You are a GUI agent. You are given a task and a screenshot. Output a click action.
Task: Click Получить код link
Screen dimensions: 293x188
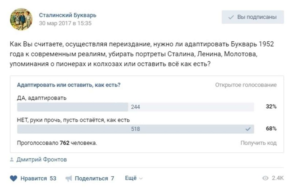(259, 143)
